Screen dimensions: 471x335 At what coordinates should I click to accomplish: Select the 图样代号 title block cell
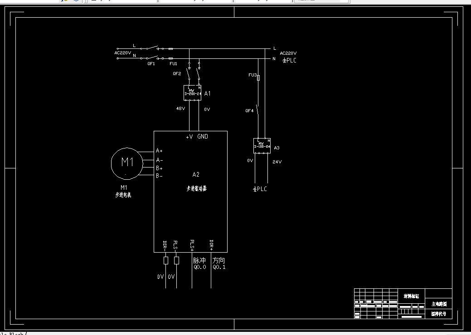point(439,314)
